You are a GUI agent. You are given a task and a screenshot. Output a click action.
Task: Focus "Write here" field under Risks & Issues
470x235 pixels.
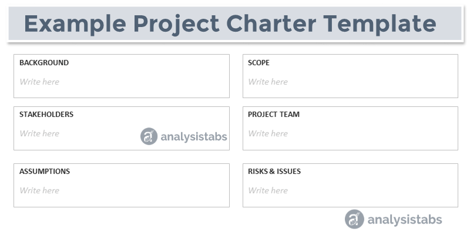tap(268, 190)
